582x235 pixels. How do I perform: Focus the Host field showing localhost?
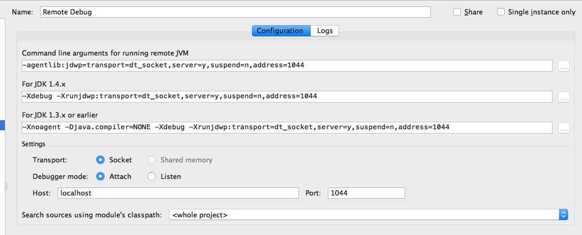(x=178, y=193)
